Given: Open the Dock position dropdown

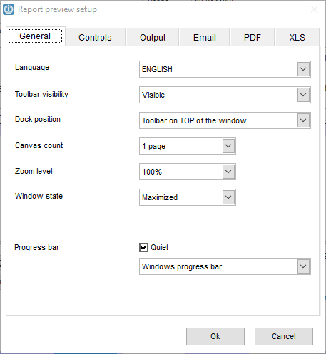Looking at the screenshot, I should point(303,120).
